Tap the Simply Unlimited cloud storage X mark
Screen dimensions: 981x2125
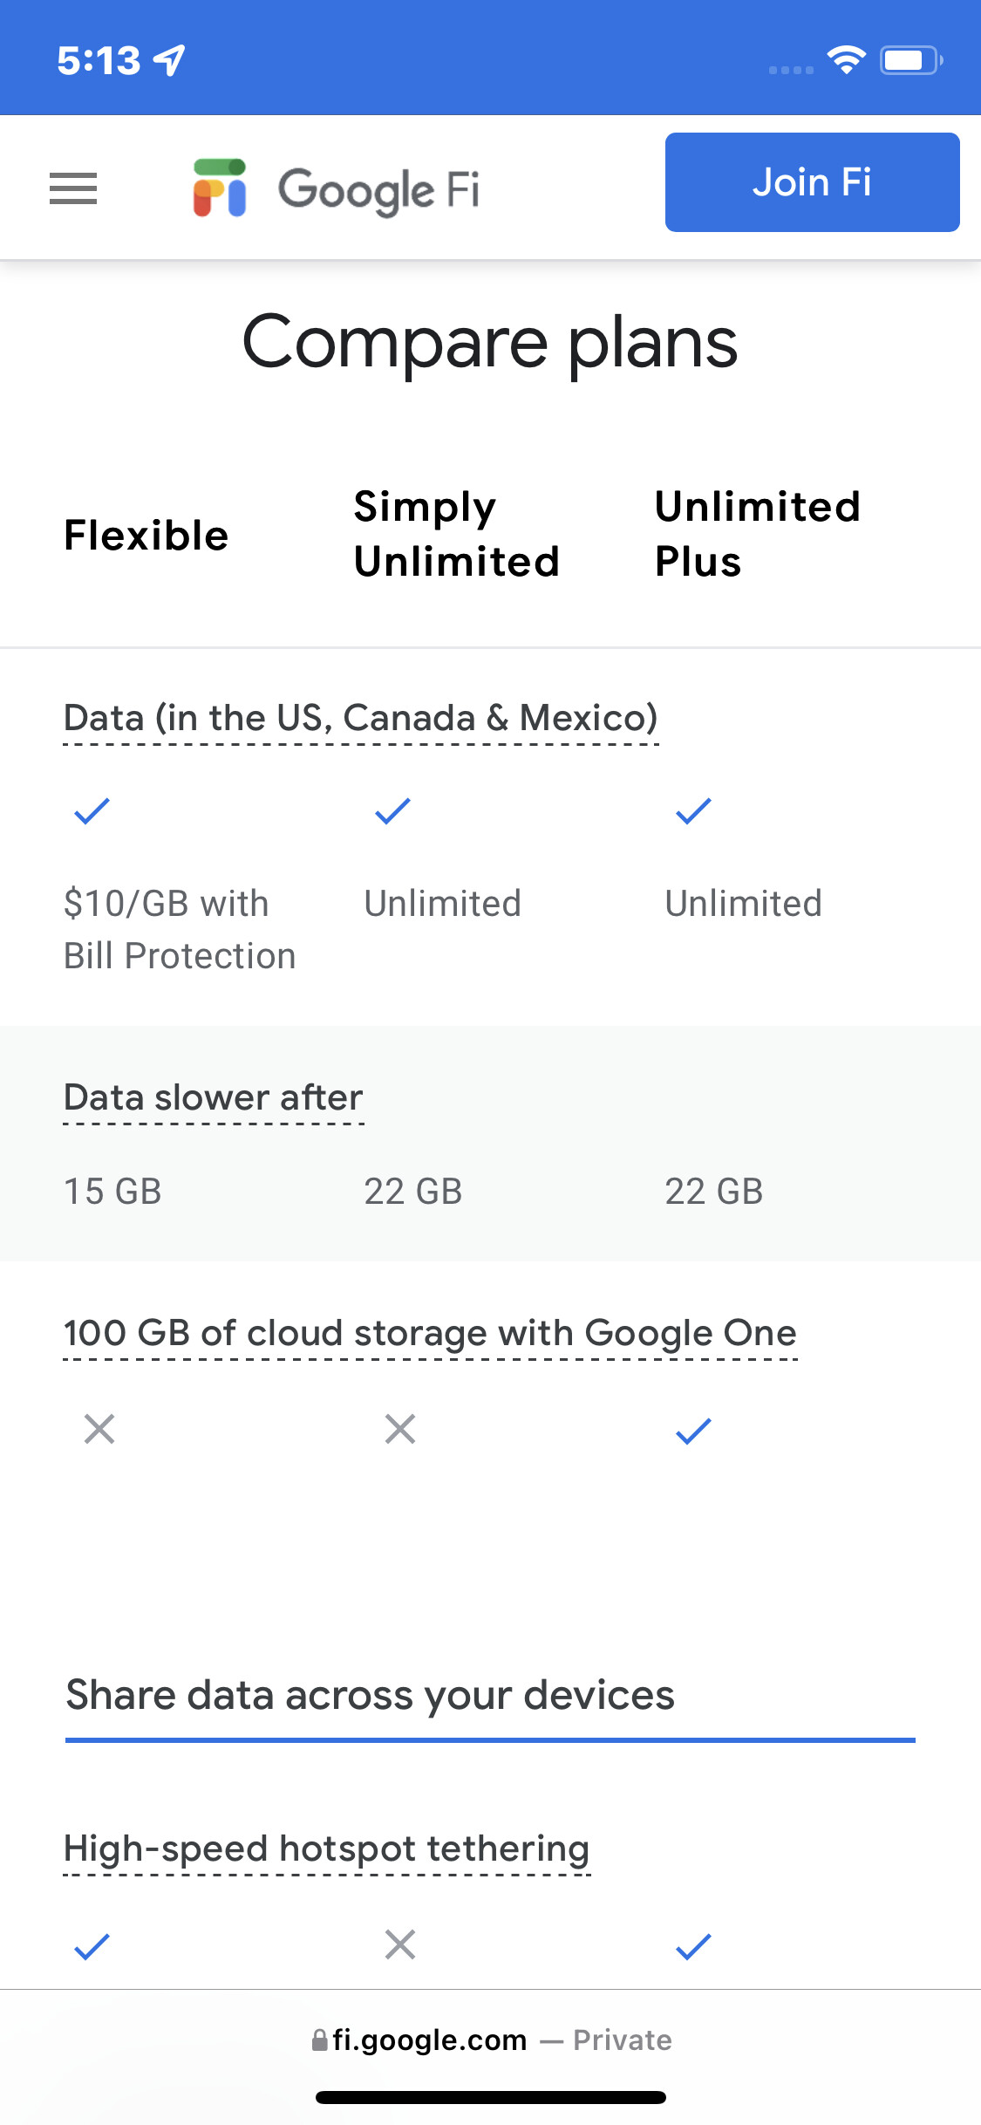[400, 1429]
